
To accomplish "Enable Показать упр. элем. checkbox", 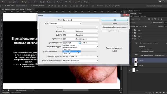I will tap(31, 6).
